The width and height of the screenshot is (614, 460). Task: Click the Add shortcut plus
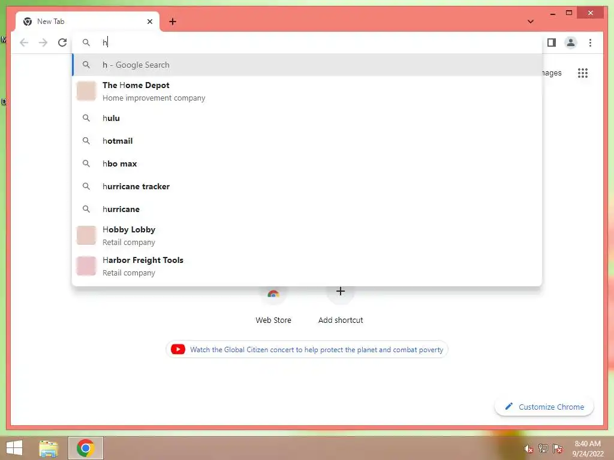pyautogui.click(x=341, y=292)
